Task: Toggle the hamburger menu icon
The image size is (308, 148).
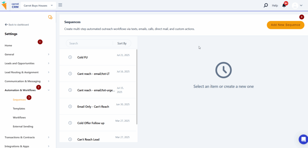Action: tap(60, 5)
